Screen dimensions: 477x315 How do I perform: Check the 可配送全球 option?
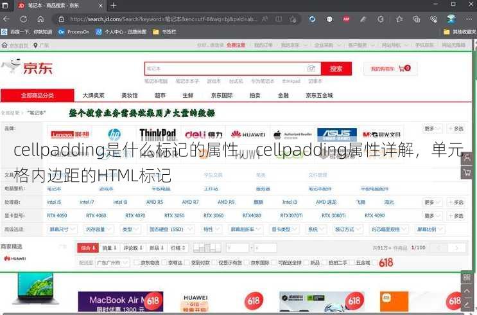[x=274, y=262]
